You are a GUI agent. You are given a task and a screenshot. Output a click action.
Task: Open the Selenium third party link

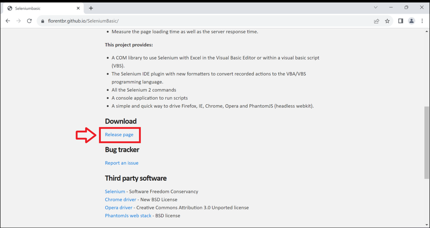point(115,191)
